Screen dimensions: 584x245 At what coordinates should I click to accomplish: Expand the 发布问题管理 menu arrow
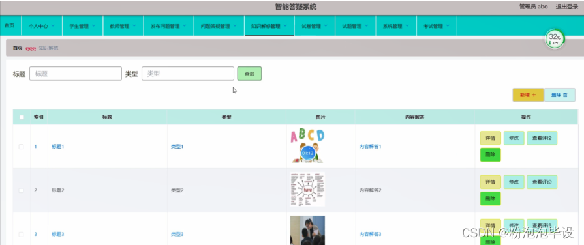(185, 26)
